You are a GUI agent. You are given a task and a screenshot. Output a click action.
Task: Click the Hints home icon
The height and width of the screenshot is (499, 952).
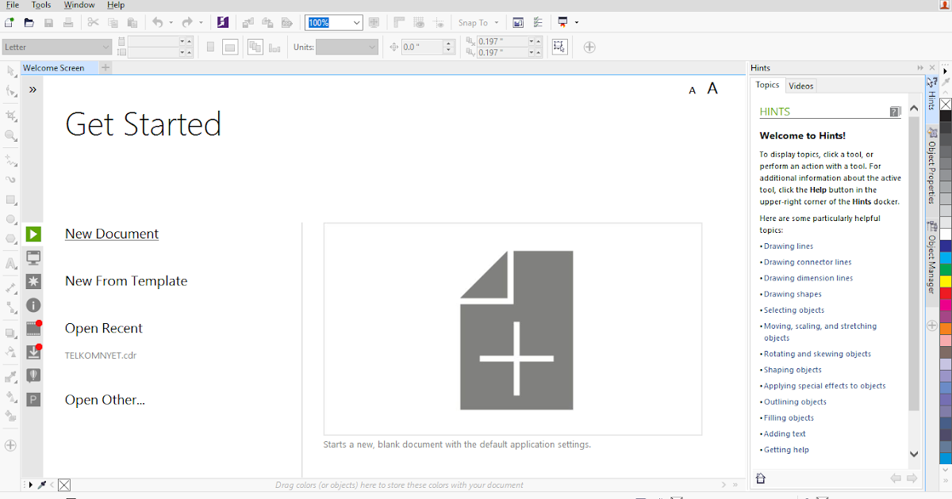[x=761, y=478]
